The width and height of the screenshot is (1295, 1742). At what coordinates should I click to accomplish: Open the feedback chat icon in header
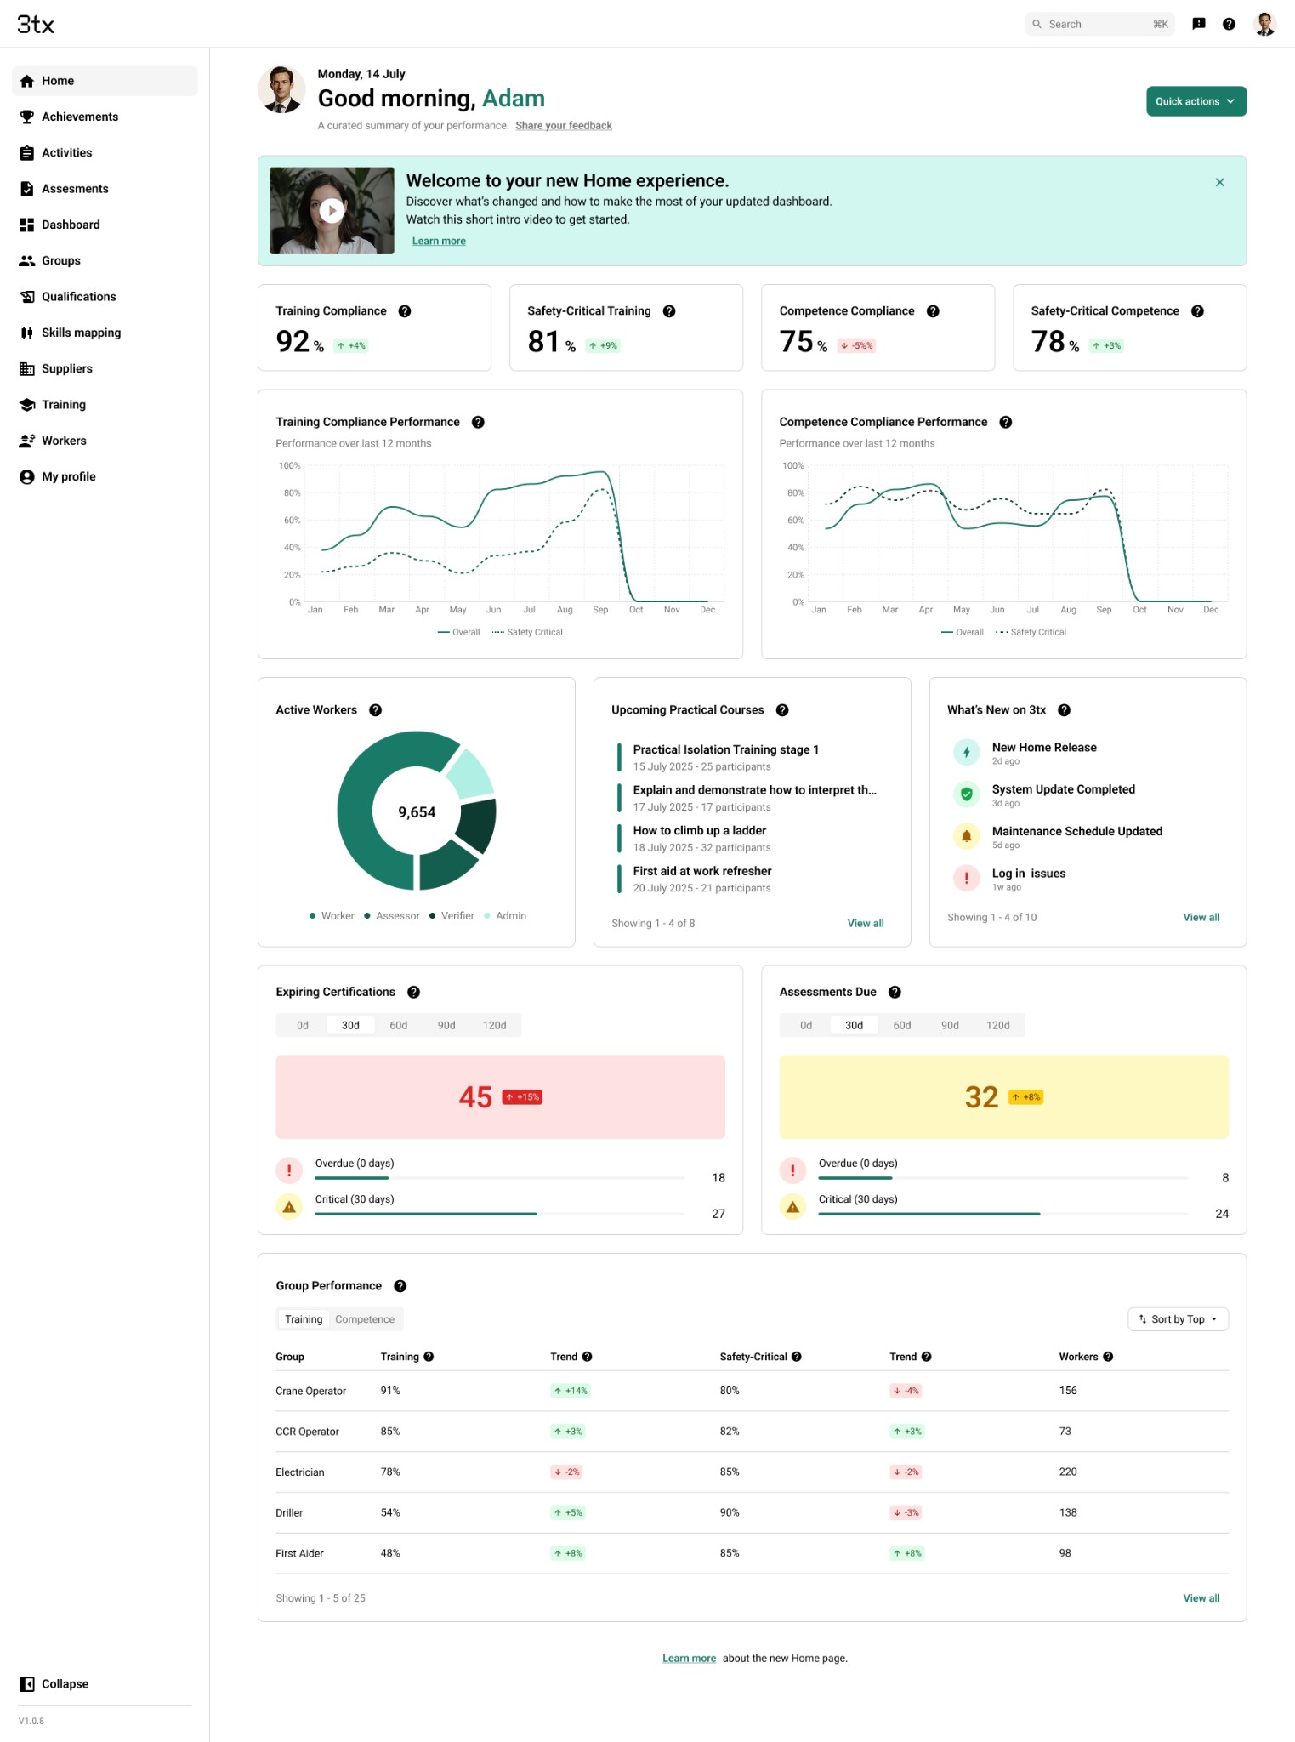pyautogui.click(x=1199, y=24)
